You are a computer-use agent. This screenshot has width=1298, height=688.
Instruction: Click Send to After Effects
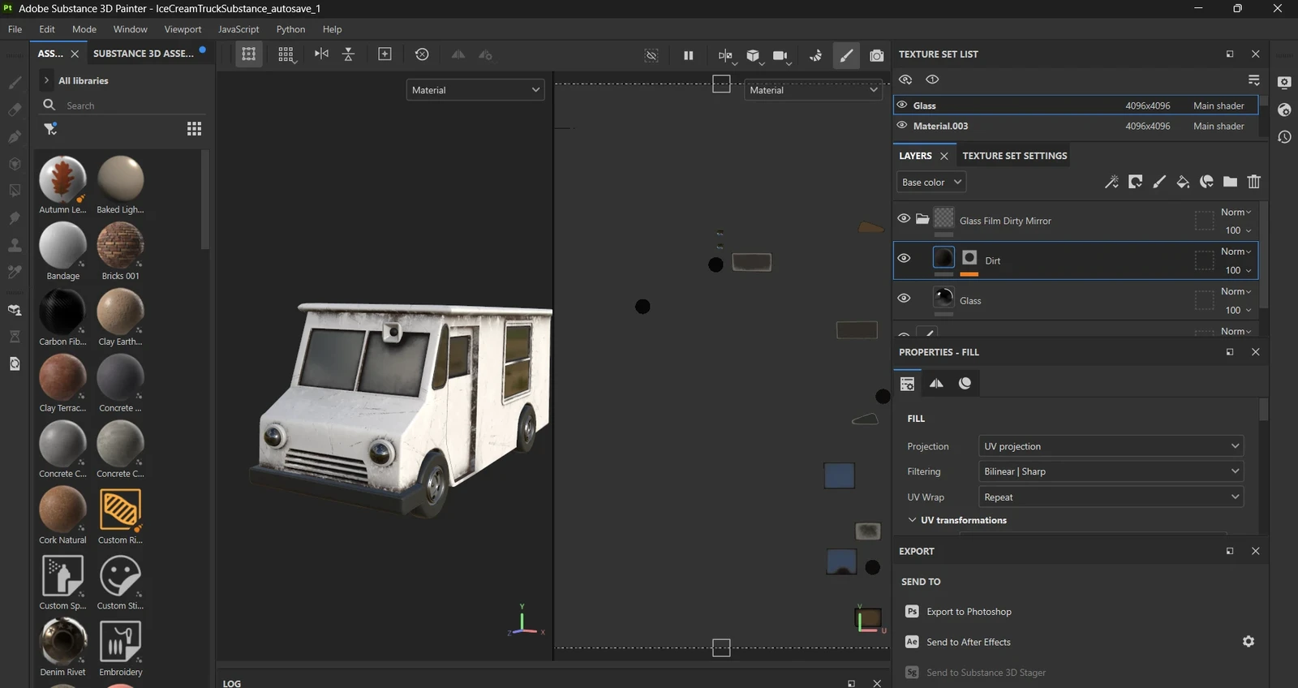click(x=969, y=642)
